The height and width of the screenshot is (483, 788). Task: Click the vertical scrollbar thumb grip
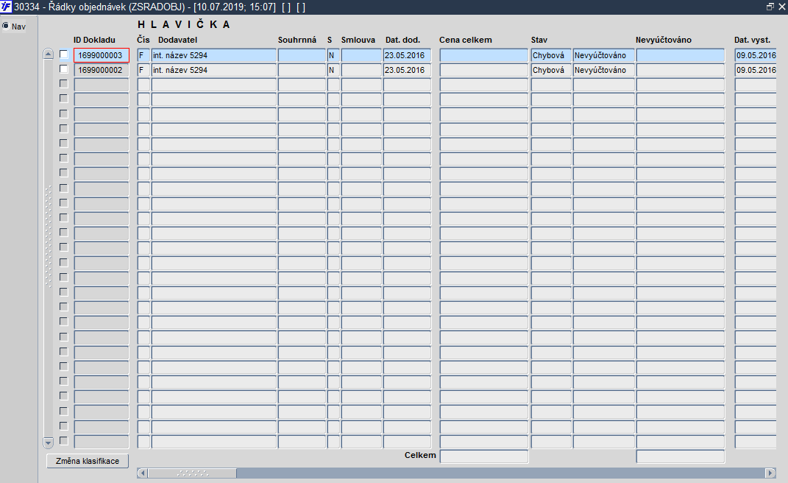tap(49, 236)
